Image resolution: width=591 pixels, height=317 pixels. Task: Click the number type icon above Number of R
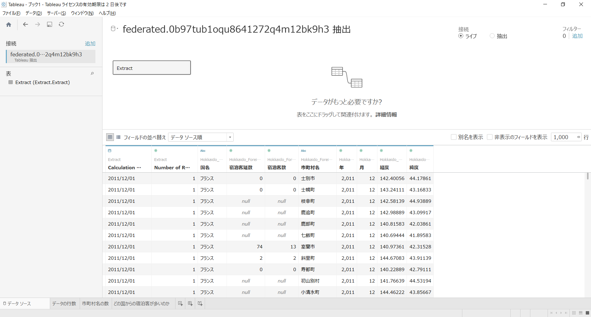156,150
